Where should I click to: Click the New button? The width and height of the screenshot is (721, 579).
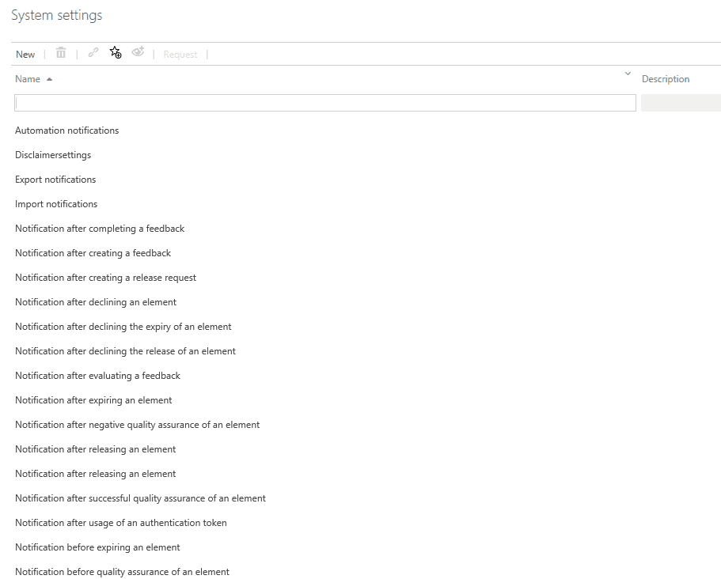point(25,55)
